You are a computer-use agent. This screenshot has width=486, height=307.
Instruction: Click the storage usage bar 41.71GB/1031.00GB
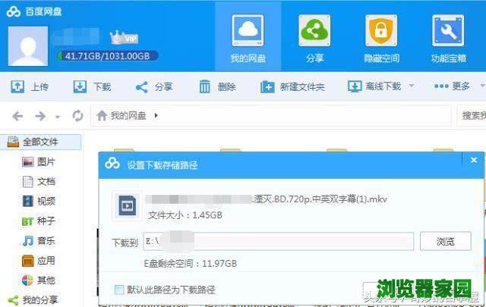[108, 56]
